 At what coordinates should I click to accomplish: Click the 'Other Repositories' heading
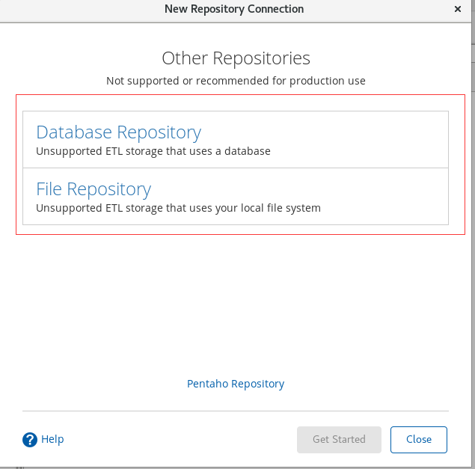coord(236,58)
